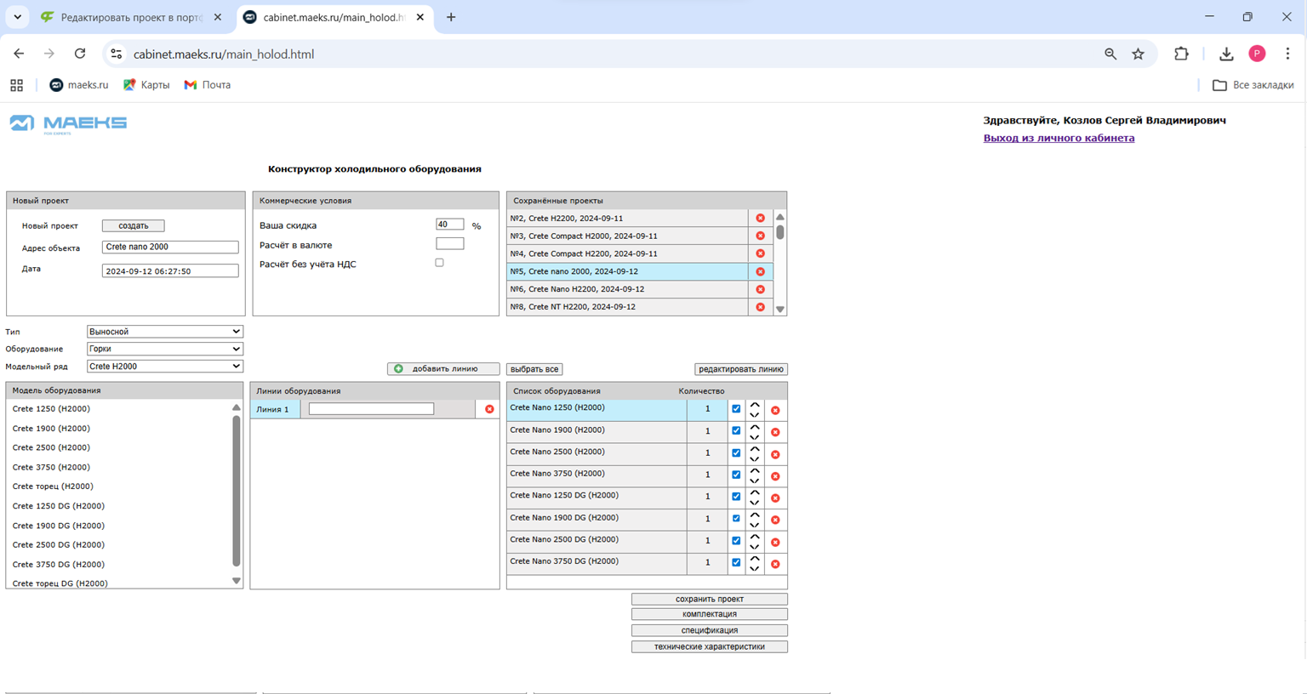Delete saved project №3 Crete Compact H2000
Image resolution: width=1307 pixels, height=694 pixels.
pos(760,236)
